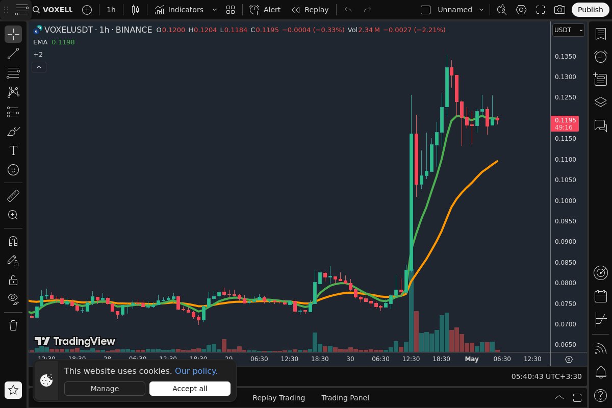The height and width of the screenshot is (408, 612).
Task: Open the watchlist panel
Action: click(x=600, y=34)
